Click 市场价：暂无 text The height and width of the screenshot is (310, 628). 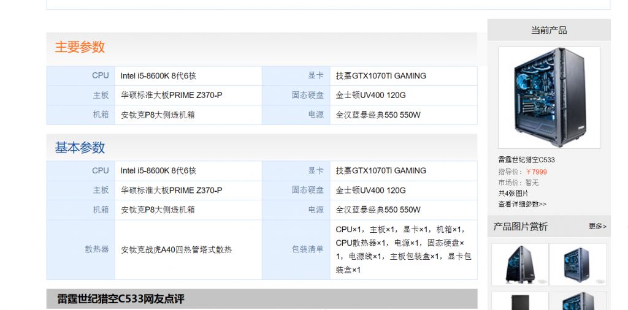click(x=518, y=183)
